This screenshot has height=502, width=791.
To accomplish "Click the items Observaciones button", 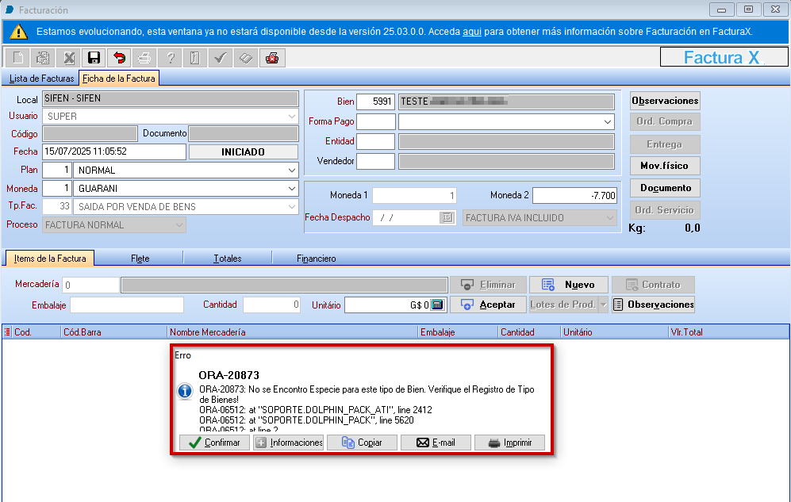I will coord(653,305).
